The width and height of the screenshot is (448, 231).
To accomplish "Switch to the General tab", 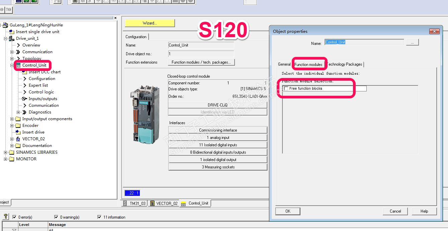I will pos(284,64).
